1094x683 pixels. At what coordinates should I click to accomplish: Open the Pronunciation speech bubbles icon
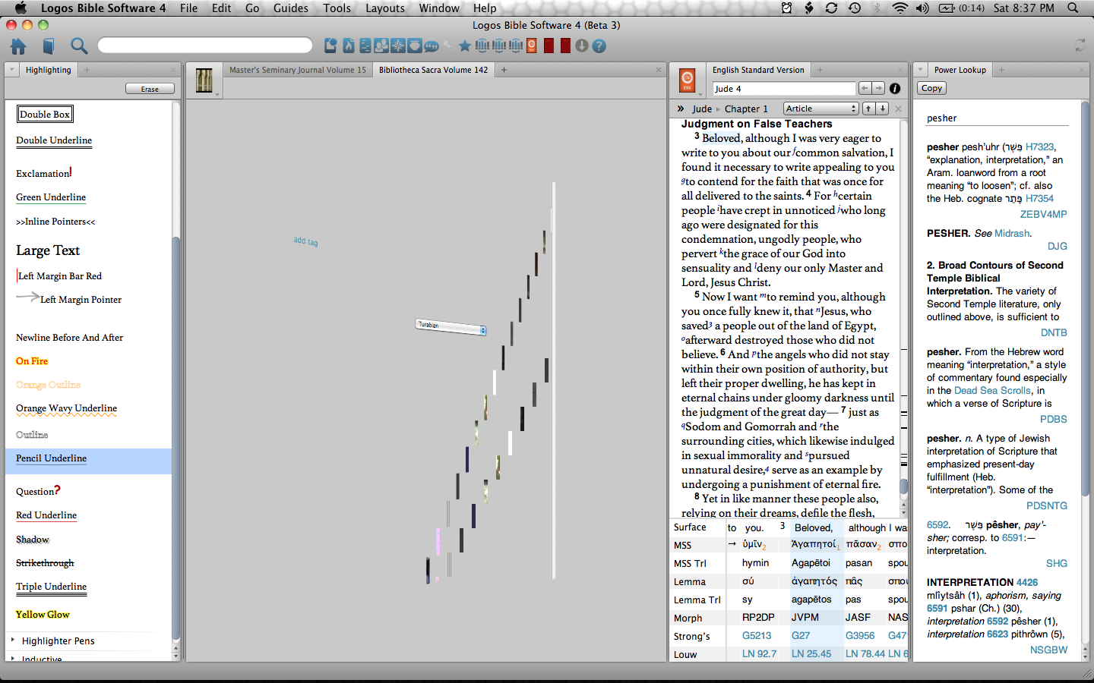pyautogui.click(x=432, y=46)
